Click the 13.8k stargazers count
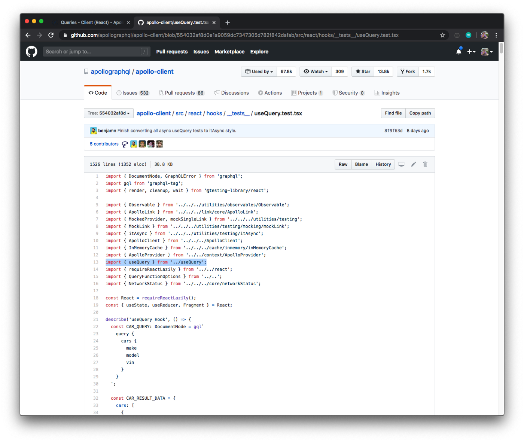The width and height of the screenshot is (524, 442). click(x=383, y=71)
